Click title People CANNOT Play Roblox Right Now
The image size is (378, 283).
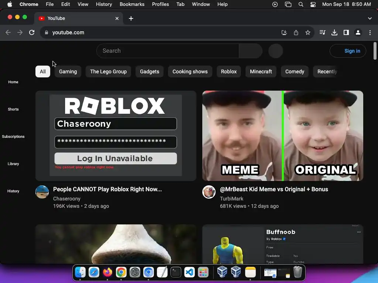[x=107, y=189]
